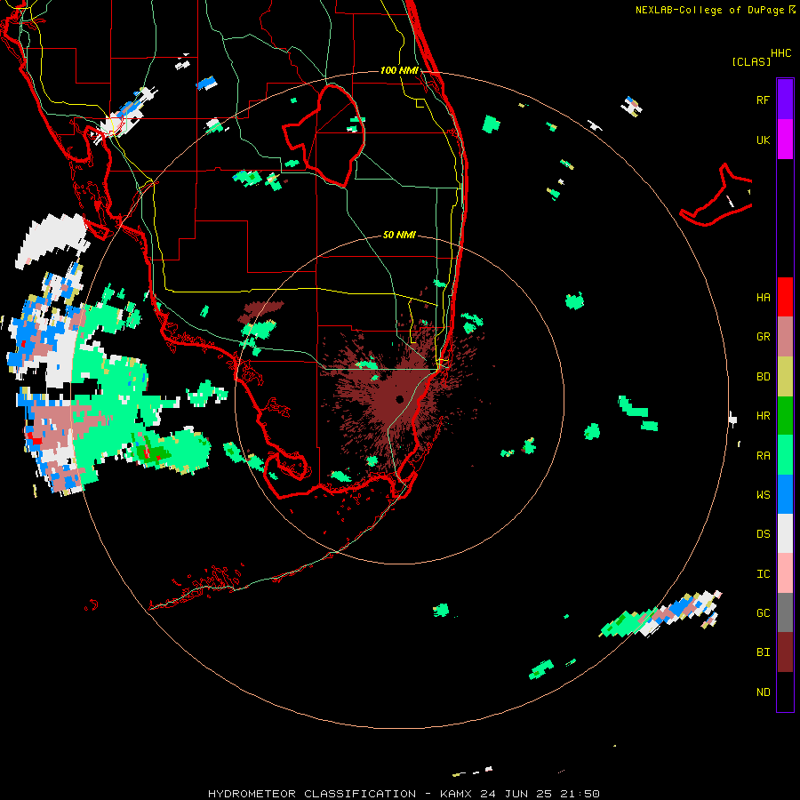The width and height of the screenshot is (800, 800).
Task: Click the GR legend color swatch
Action: (x=785, y=337)
